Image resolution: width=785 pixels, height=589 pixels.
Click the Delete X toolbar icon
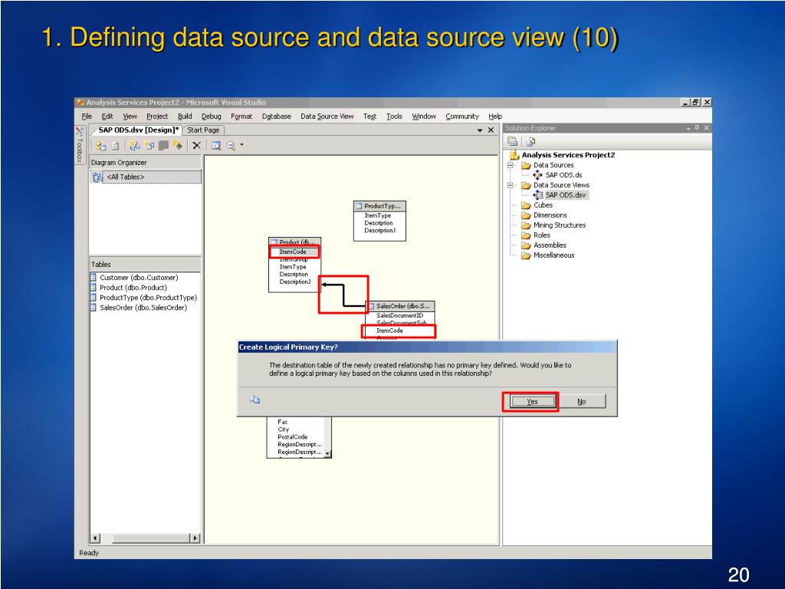197,145
